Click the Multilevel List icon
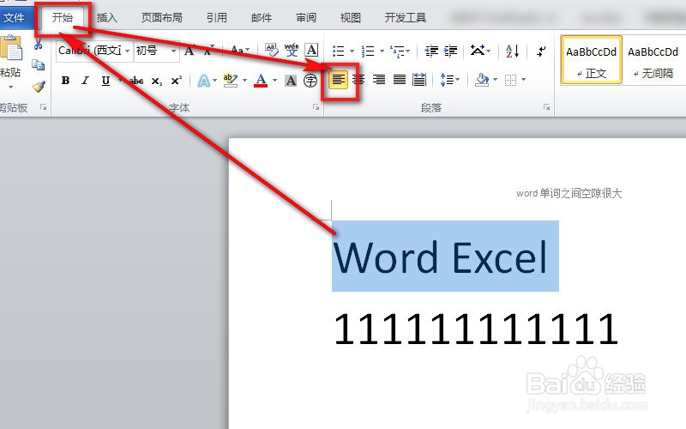This screenshot has width=686, height=429. click(x=397, y=51)
